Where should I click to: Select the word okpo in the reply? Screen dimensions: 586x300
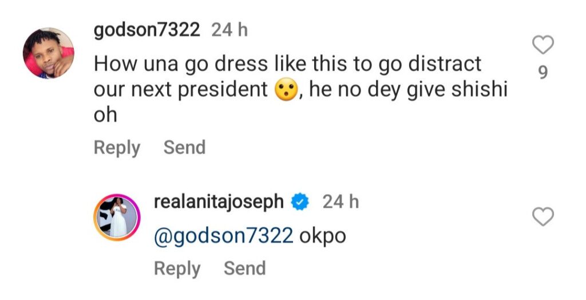(322, 236)
